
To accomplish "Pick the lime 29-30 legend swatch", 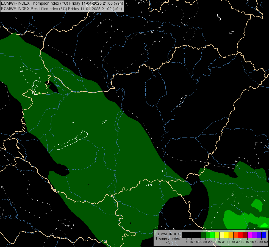I will tap(217, 235).
